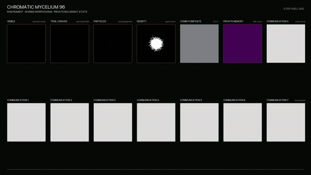311x175 pixels.
Task: Click the COMMUNICATION 2 panel
Action: coord(69,122)
